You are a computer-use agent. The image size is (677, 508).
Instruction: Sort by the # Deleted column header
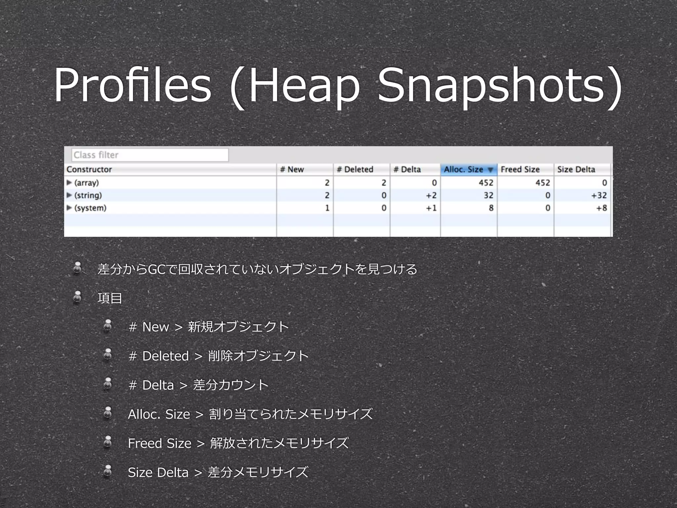click(x=362, y=169)
